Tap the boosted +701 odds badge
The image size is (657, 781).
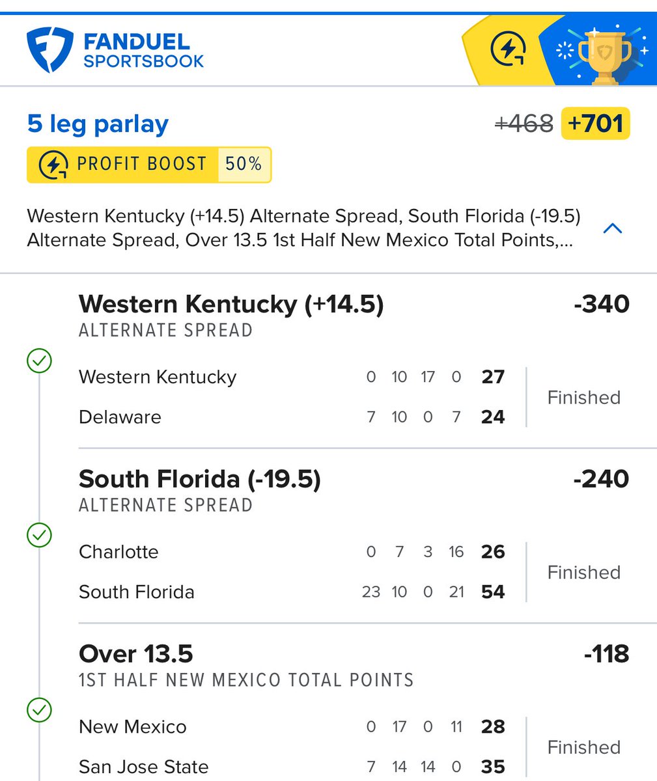(595, 124)
